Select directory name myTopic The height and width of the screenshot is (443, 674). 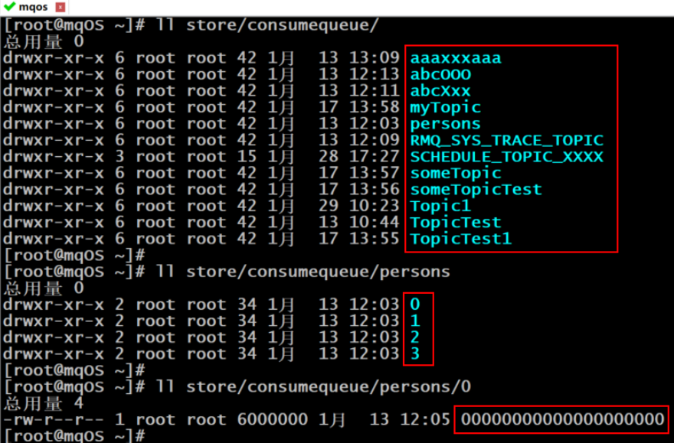pyautogui.click(x=445, y=108)
